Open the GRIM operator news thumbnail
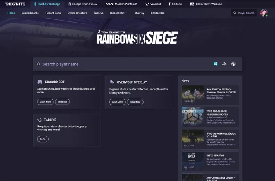The image size is (275, 181). coord(193,139)
